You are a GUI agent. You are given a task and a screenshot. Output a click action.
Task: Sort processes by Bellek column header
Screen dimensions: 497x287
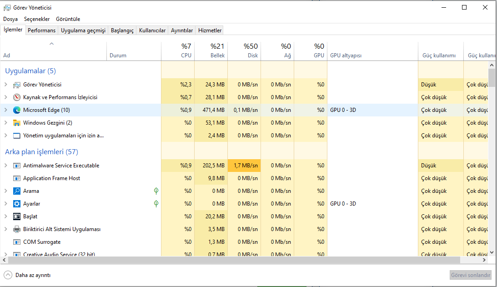(211, 51)
